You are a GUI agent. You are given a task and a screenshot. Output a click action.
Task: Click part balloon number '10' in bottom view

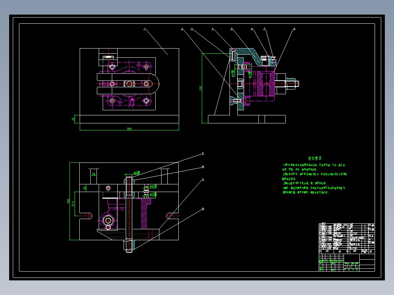pyautogui.click(x=203, y=166)
